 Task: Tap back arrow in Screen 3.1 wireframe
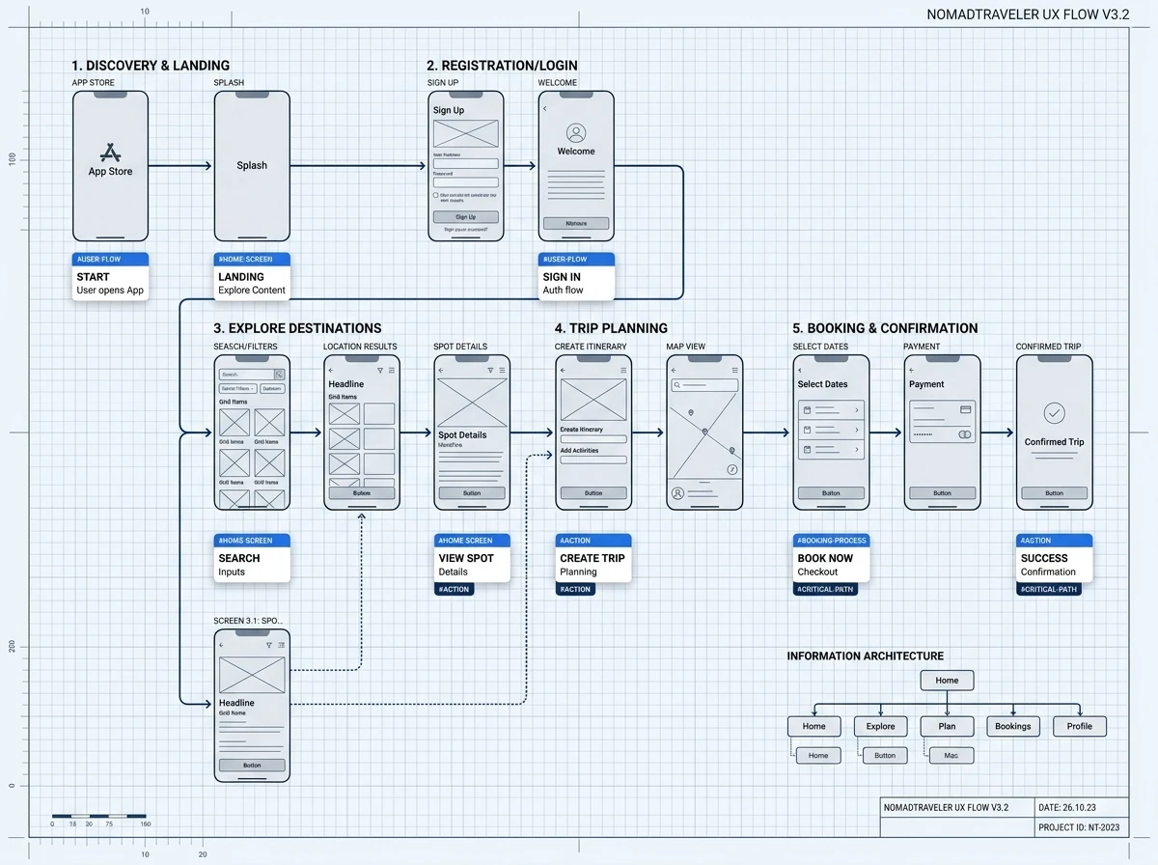(x=221, y=644)
